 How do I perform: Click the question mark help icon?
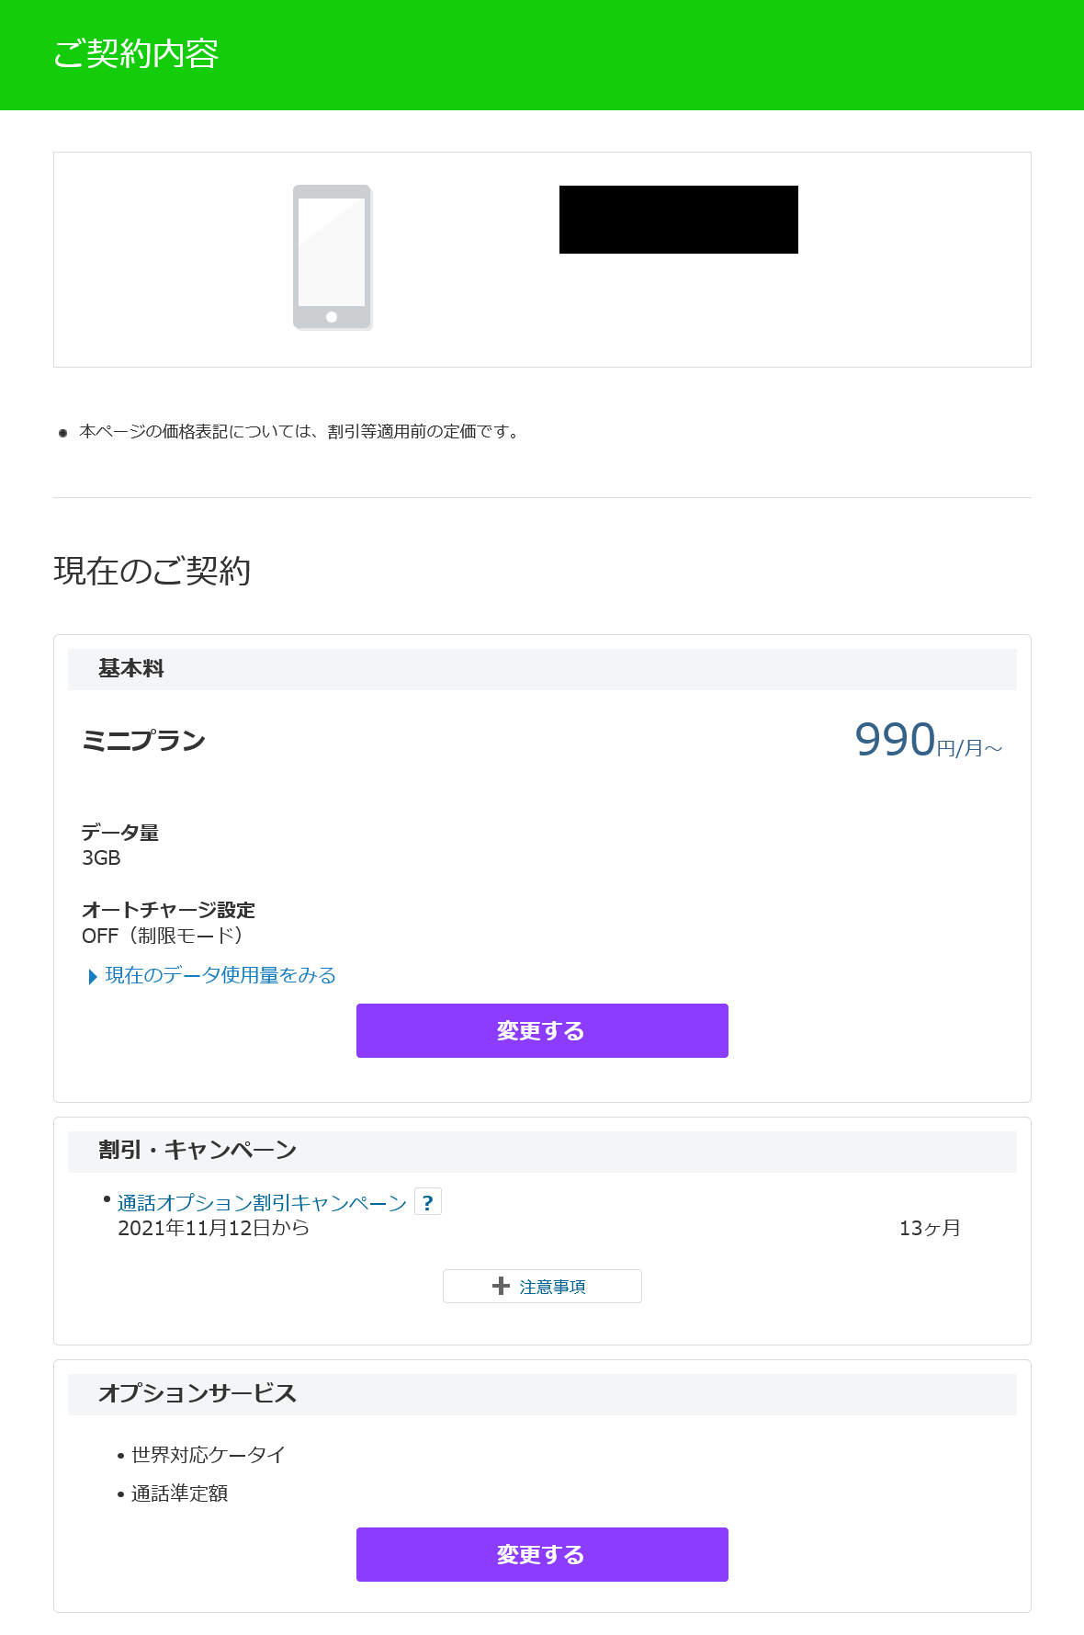(x=428, y=1202)
